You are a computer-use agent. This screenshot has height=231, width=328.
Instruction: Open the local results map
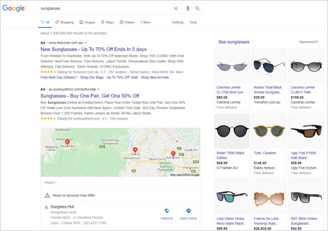(120, 152)
